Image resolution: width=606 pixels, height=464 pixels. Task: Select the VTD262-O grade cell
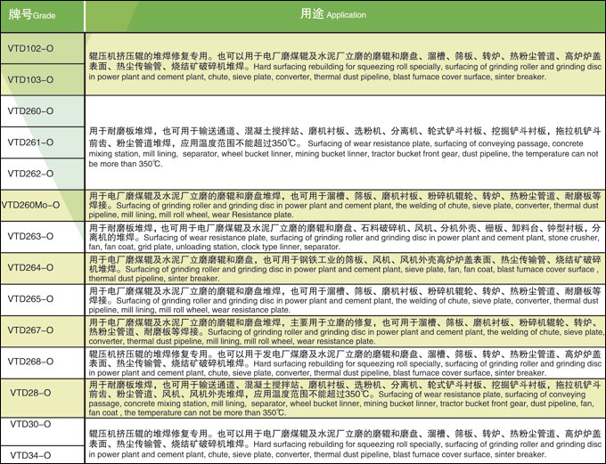[42, 174]
